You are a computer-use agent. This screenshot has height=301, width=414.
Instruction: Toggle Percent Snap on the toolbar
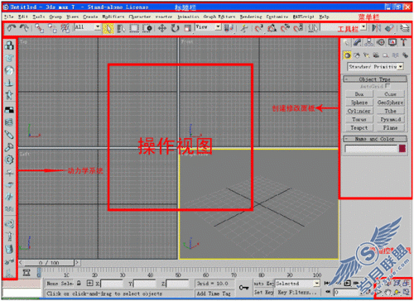click(x=285, y=28)
